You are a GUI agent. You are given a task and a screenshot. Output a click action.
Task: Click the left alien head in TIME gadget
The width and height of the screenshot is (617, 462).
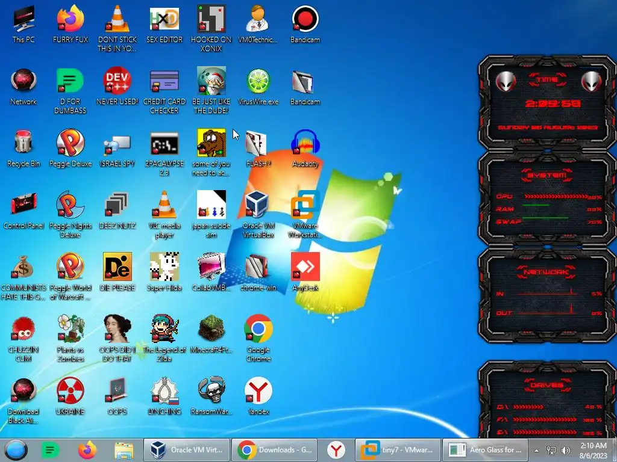tap(506, 81)
